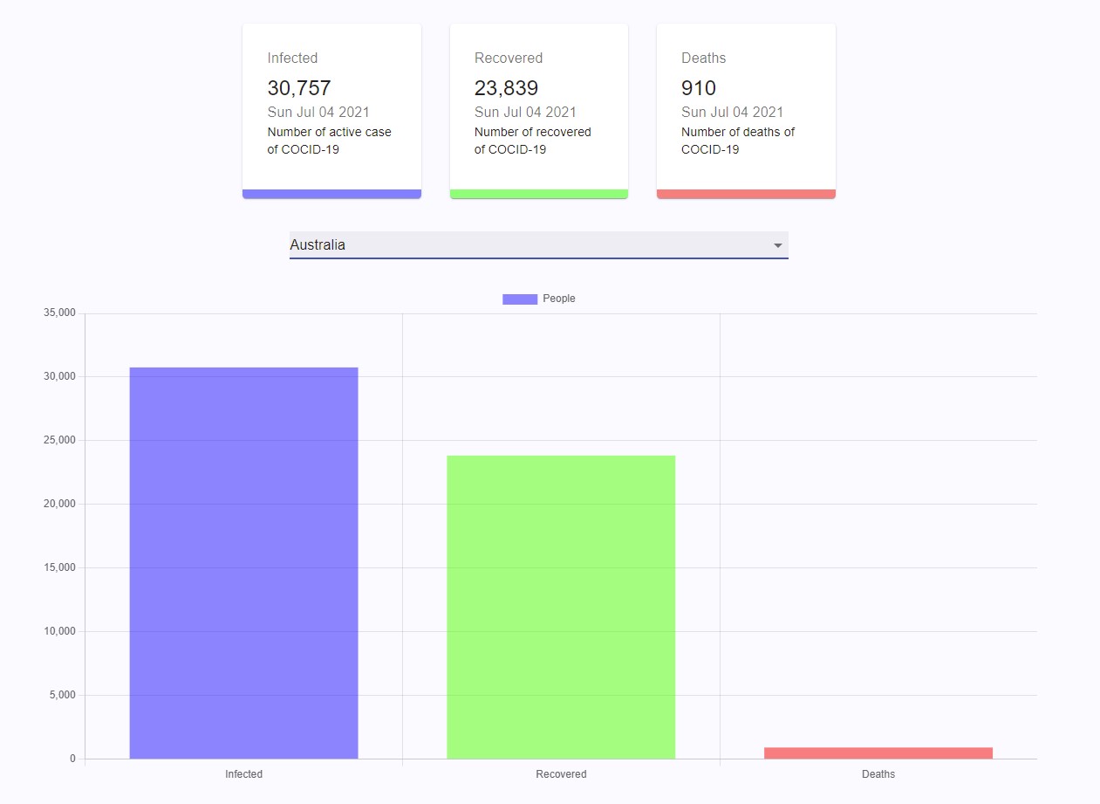Click the 30,757 infected count
1100x804 pixels.
point(299,88)
